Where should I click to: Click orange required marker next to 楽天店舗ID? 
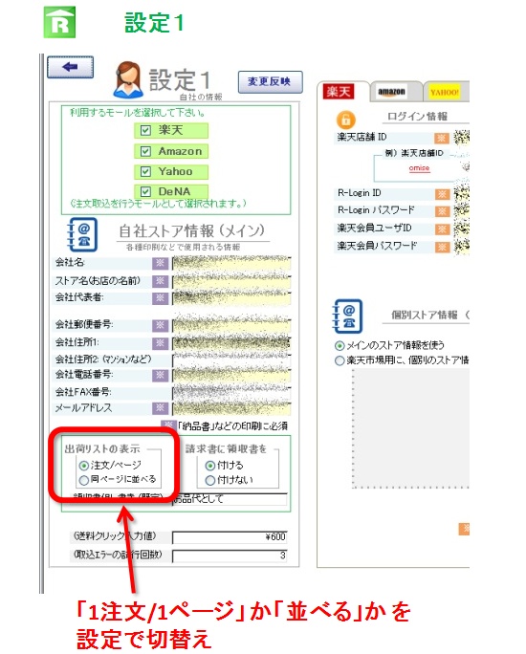click(x=441, y=138)
